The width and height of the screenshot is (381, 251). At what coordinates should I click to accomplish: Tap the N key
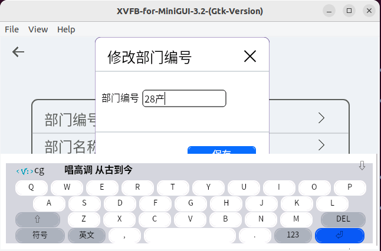[x=261, y=219]
